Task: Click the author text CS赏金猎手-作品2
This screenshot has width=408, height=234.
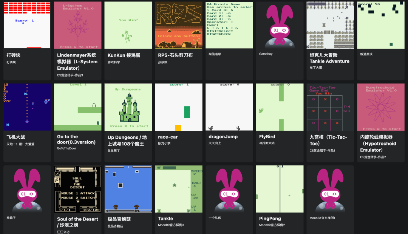Action: pos(373,157)
